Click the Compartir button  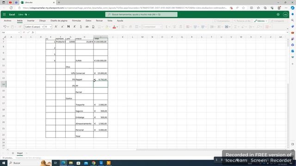[x=277, y=21]
